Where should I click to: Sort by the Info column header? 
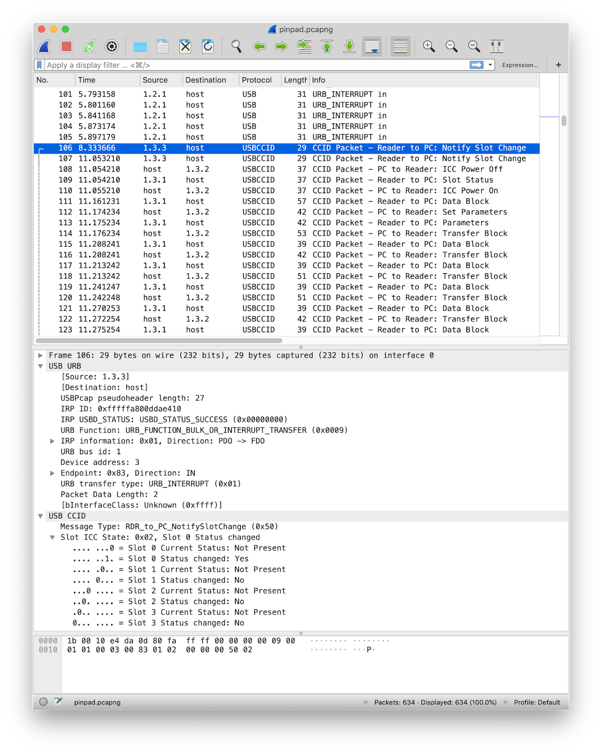click(x=424, y=80)
